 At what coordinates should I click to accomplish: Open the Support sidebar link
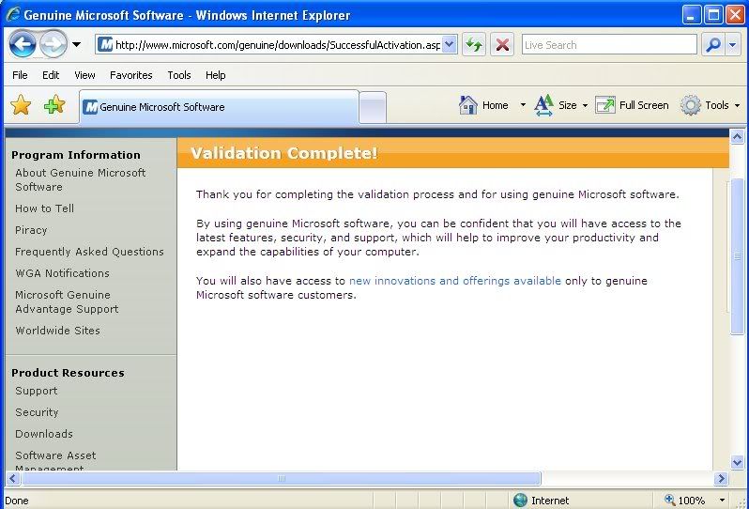tap(37, 391)
